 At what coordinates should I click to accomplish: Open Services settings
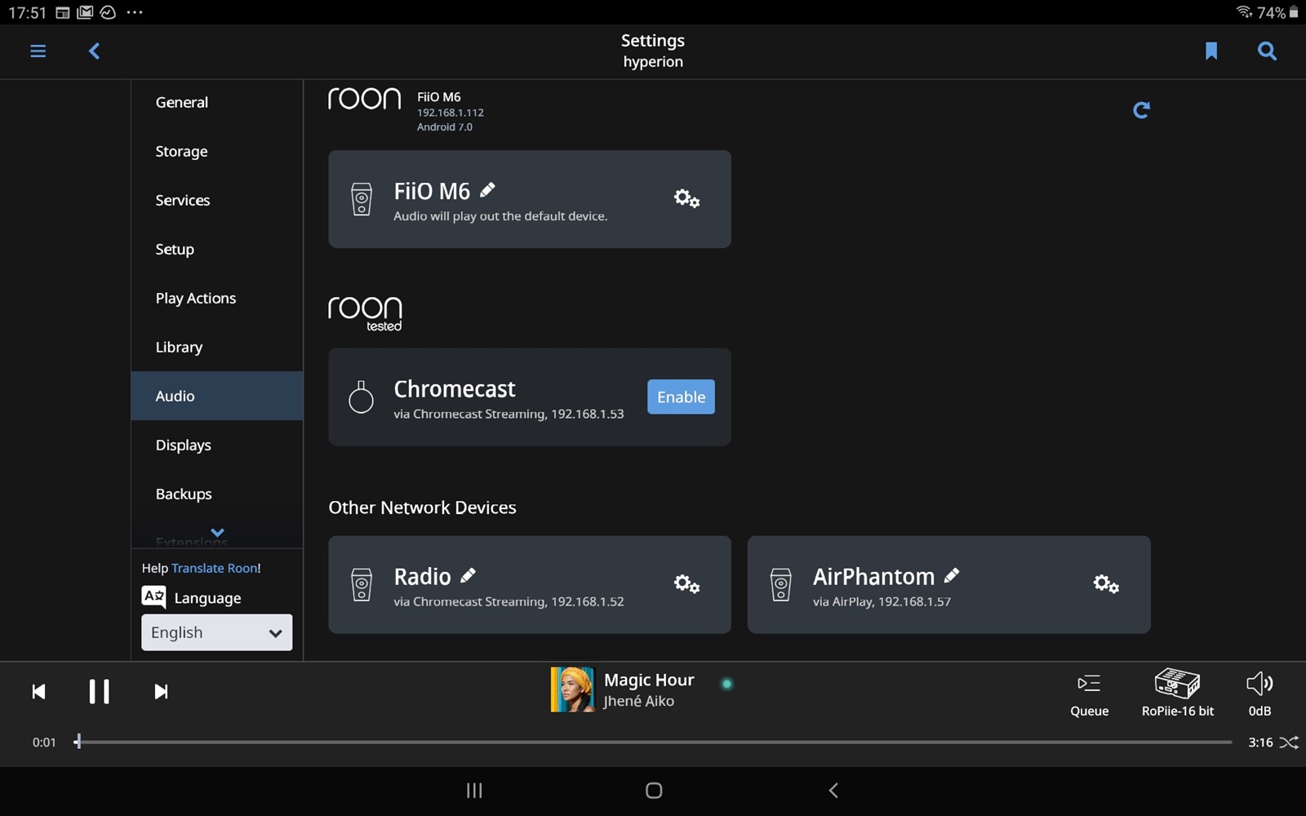(x=216, y=200)
